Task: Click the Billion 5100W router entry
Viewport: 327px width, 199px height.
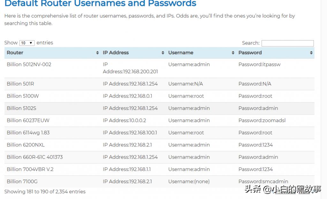Action: point(23,96)
